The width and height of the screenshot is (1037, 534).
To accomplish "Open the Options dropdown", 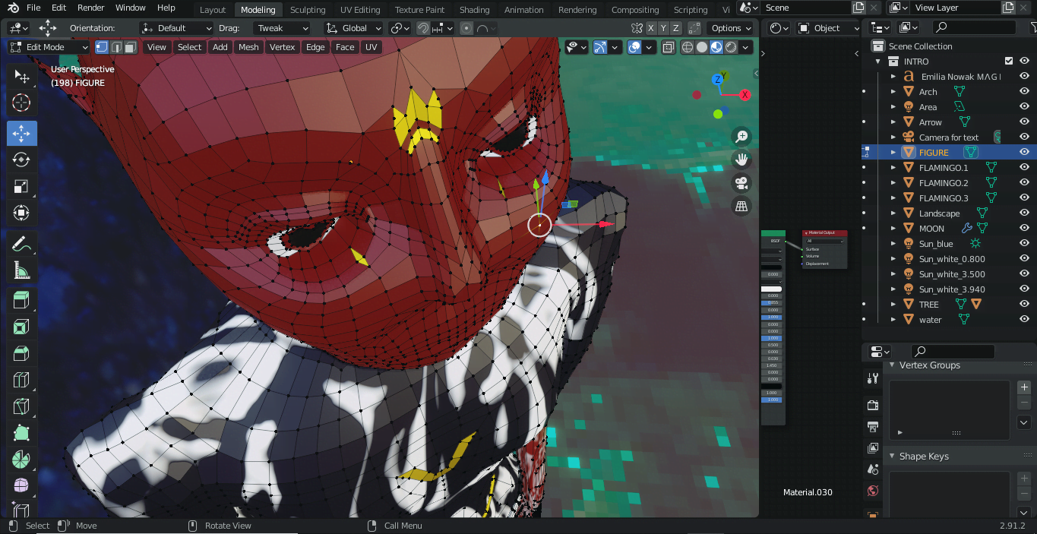I will 730,28.
